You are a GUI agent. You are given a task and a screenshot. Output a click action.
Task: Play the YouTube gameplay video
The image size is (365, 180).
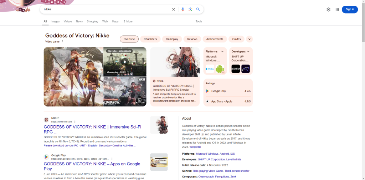(x=124, y=62)
